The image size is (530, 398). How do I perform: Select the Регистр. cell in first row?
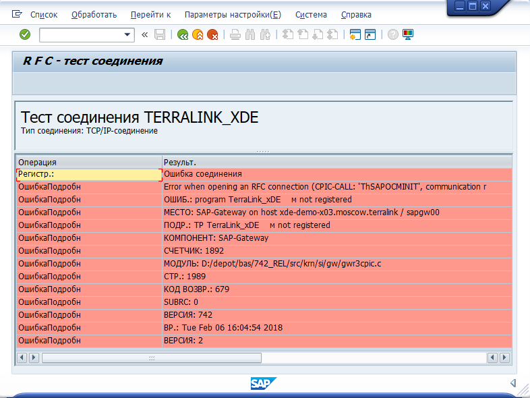click(x=88, y=174)
